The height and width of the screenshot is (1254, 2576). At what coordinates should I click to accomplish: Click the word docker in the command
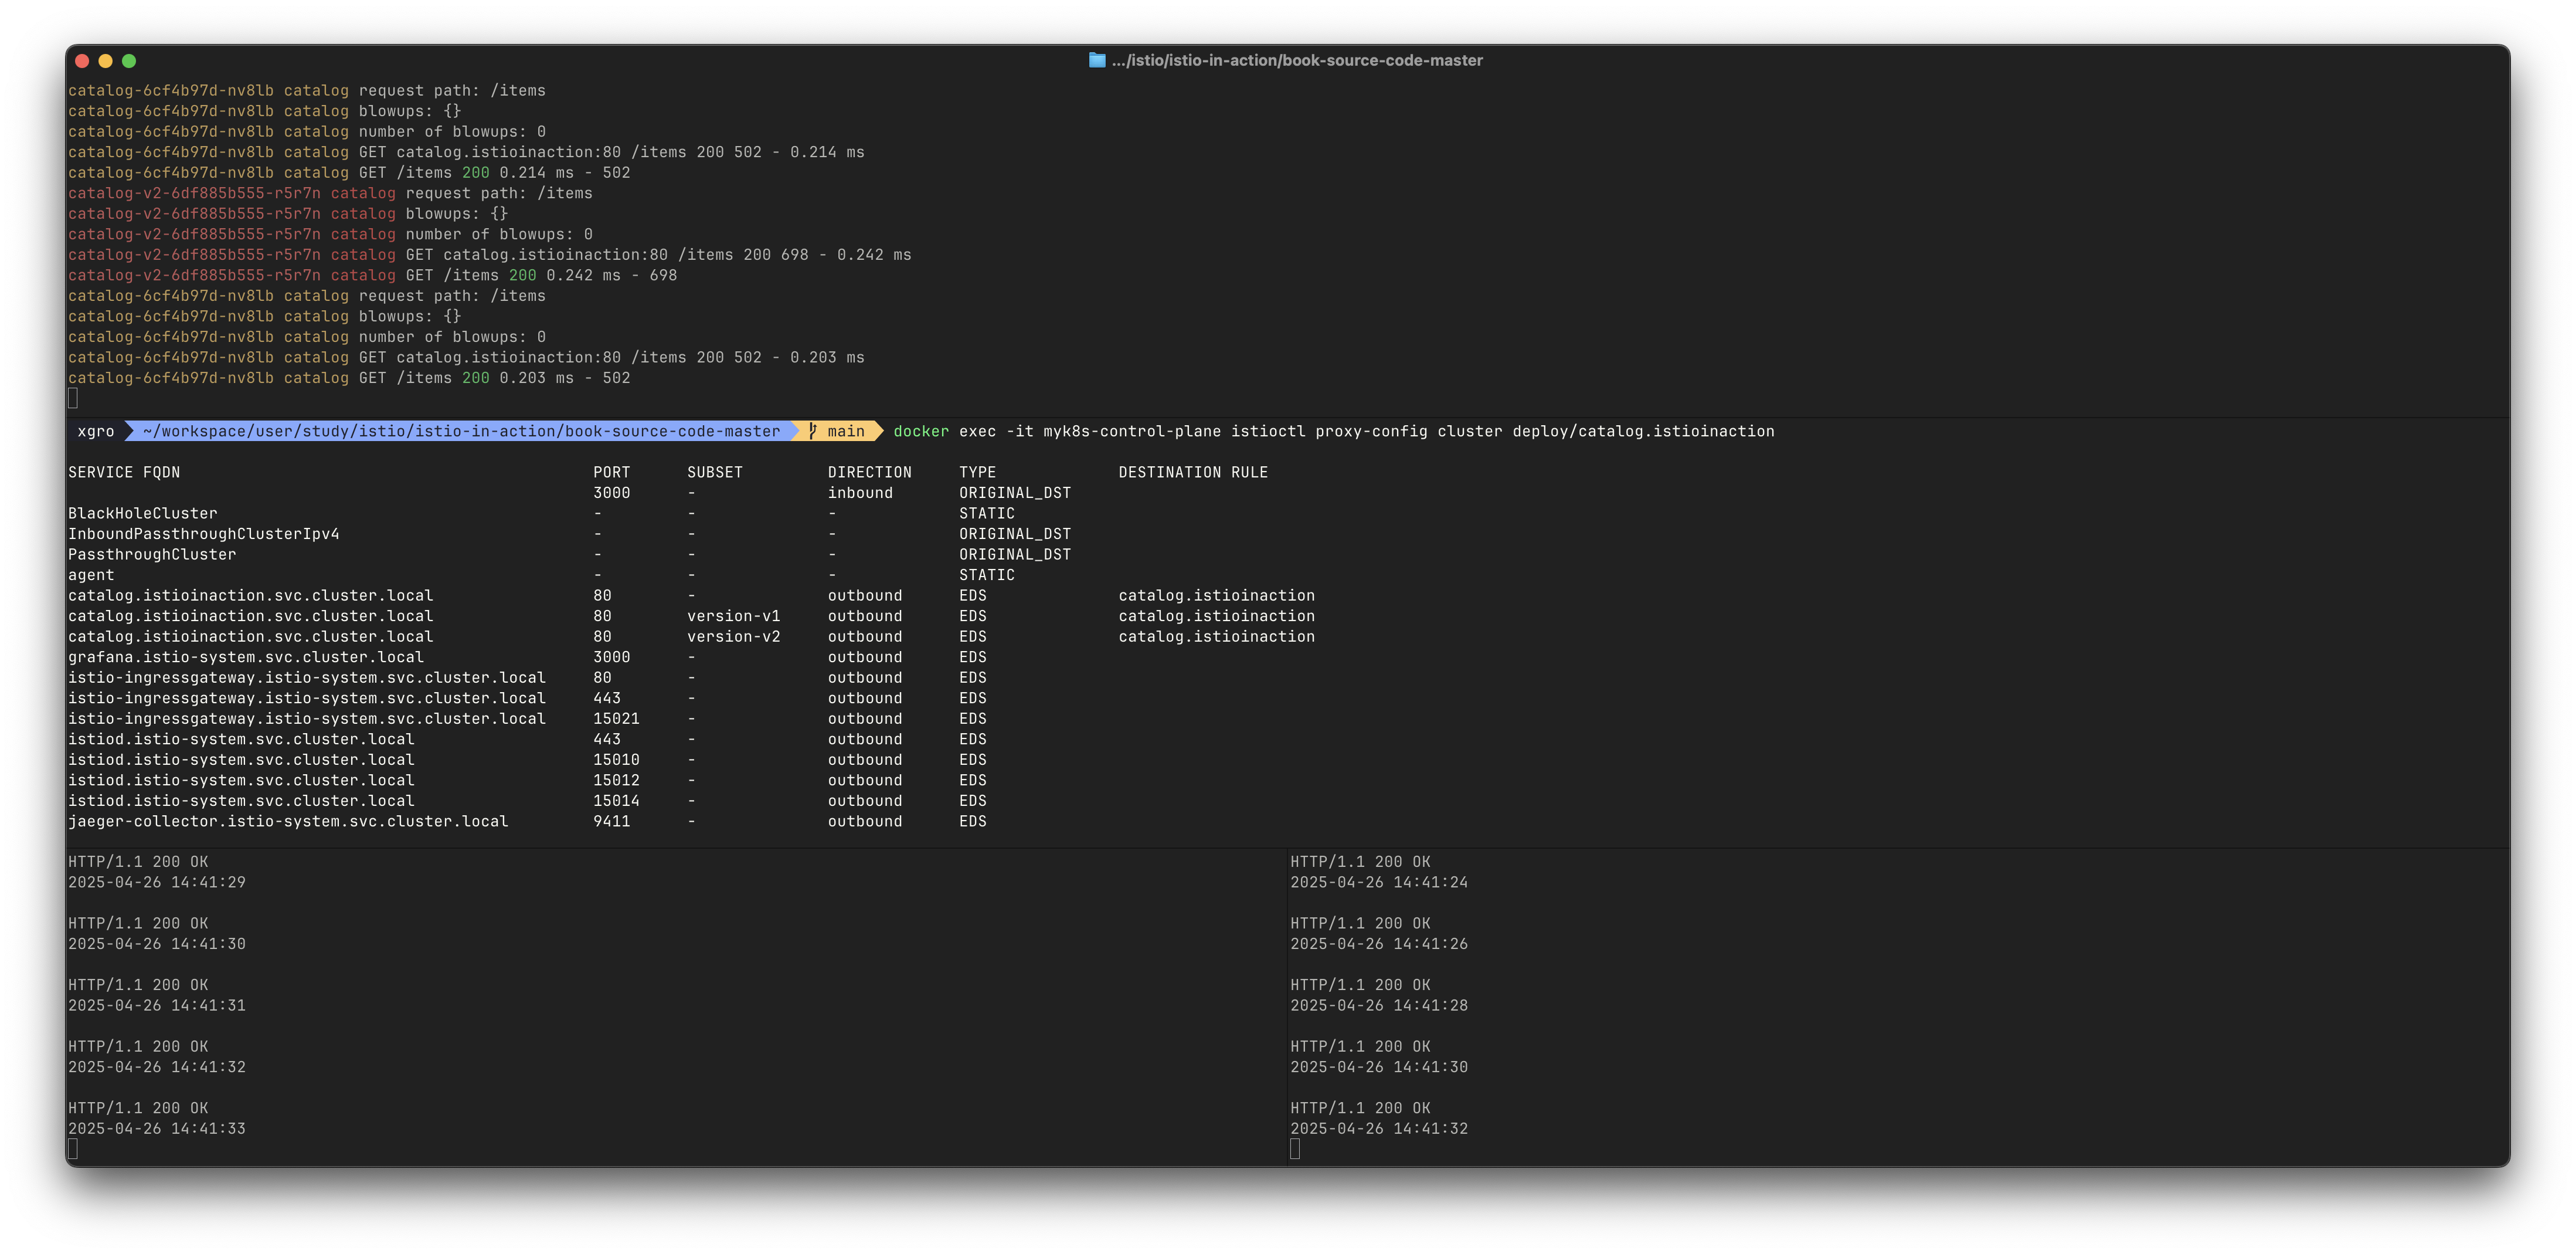click(921, 431)
